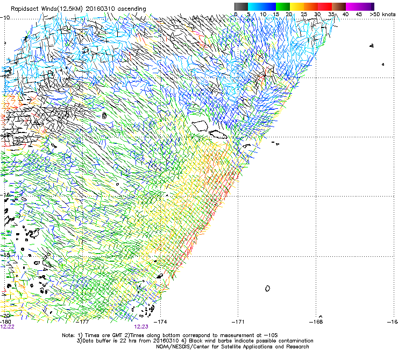
Task: Click the '25' legend scale label
Action: pos(304,15)
